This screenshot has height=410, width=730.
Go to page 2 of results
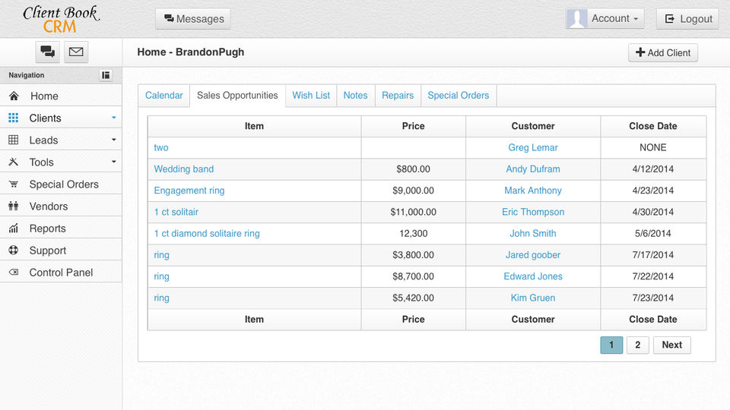(637, 345)
